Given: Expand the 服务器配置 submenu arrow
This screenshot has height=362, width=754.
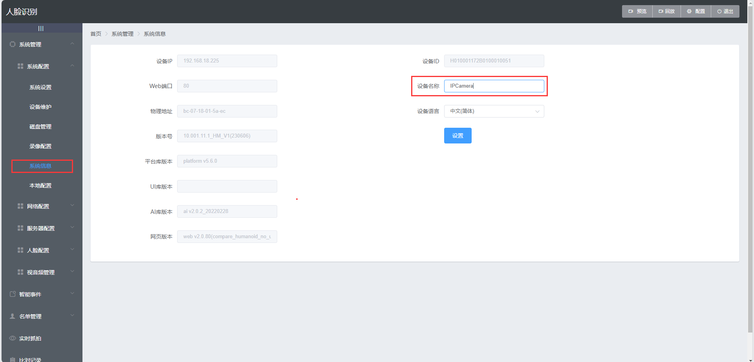Looking at the screenshot, I should 72,228.
